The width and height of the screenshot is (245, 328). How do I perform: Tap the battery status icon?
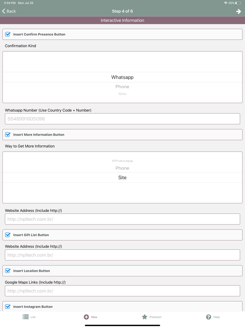(238, 3)
